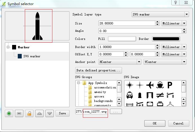The height and width of the screenshot is (132, 195).
Task: Select the four-point thin cross SVG image
Action: pyautogui.click(x=140, y=85)
